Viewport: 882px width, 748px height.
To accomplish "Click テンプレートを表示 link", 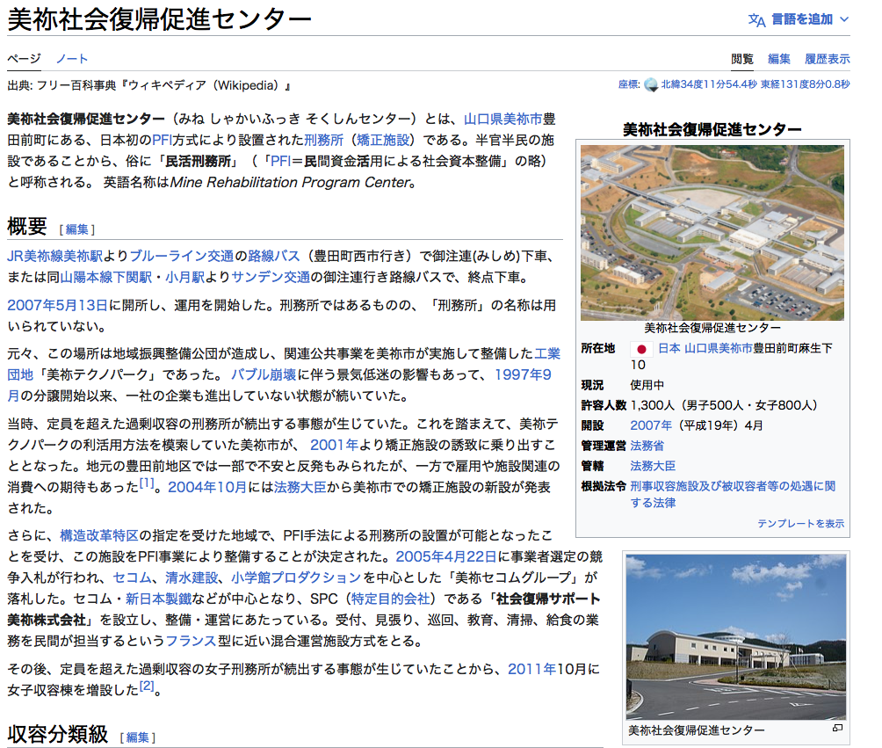I will coord(800,524).
